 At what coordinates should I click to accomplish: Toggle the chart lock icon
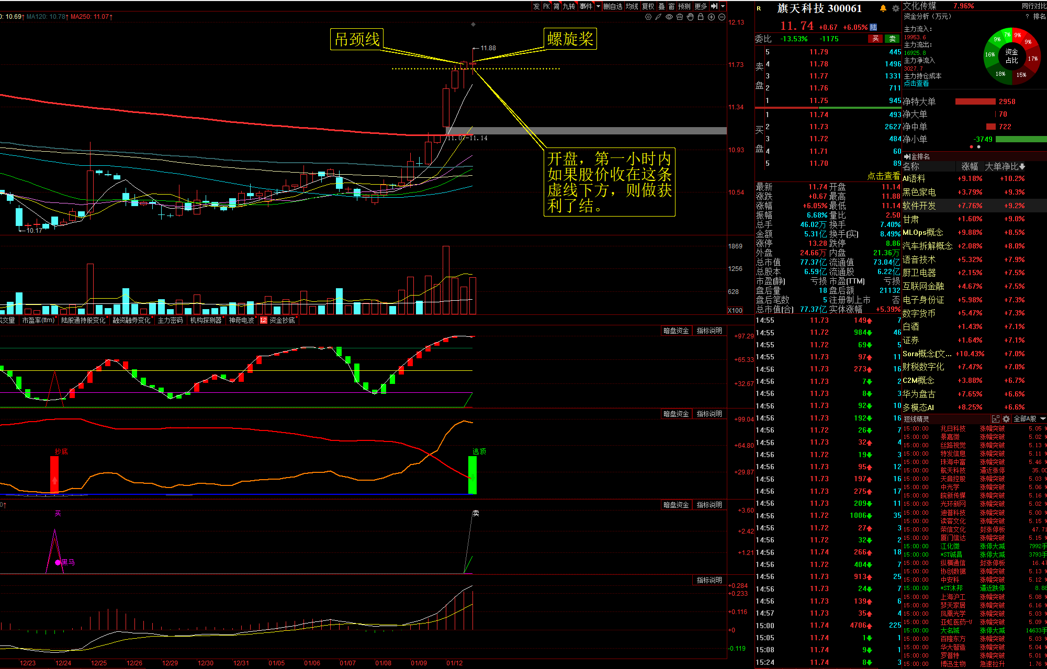[x=701, y=17]
